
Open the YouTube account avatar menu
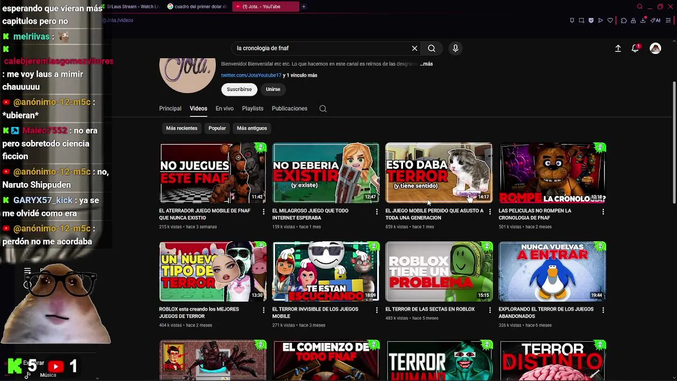655,48
